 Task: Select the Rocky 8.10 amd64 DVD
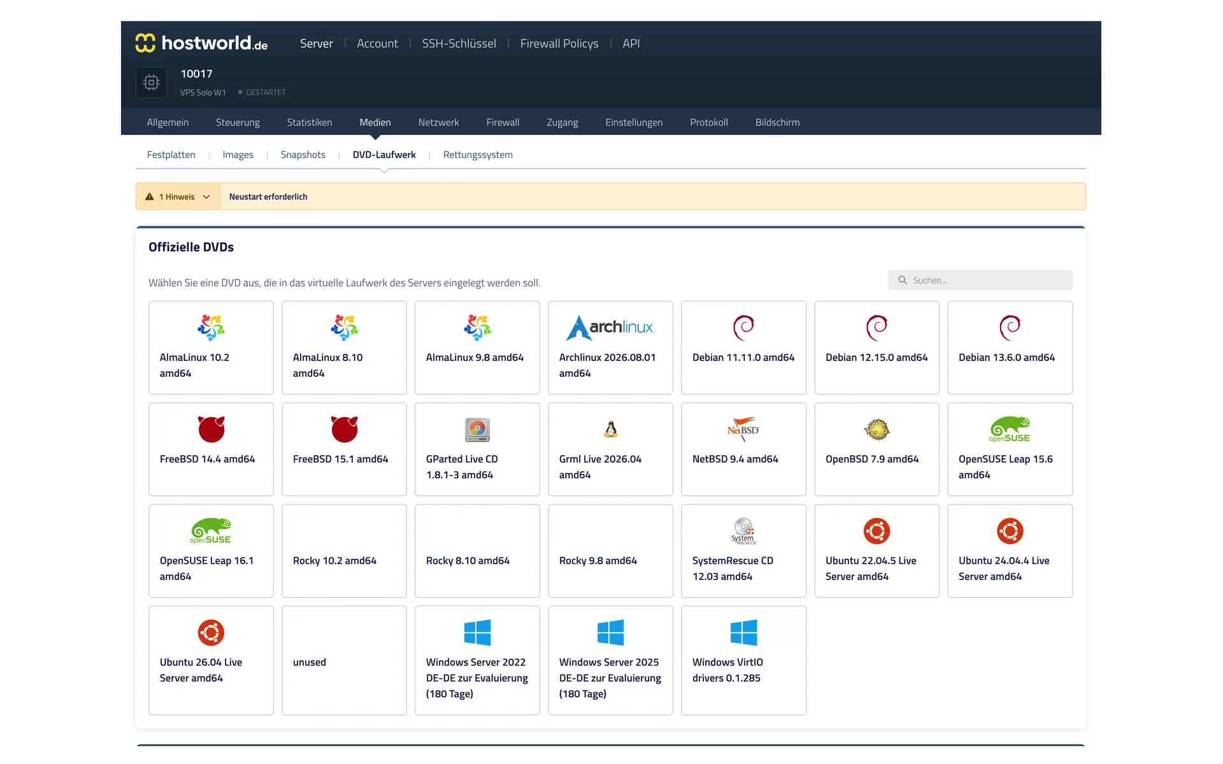click(477, 551)
